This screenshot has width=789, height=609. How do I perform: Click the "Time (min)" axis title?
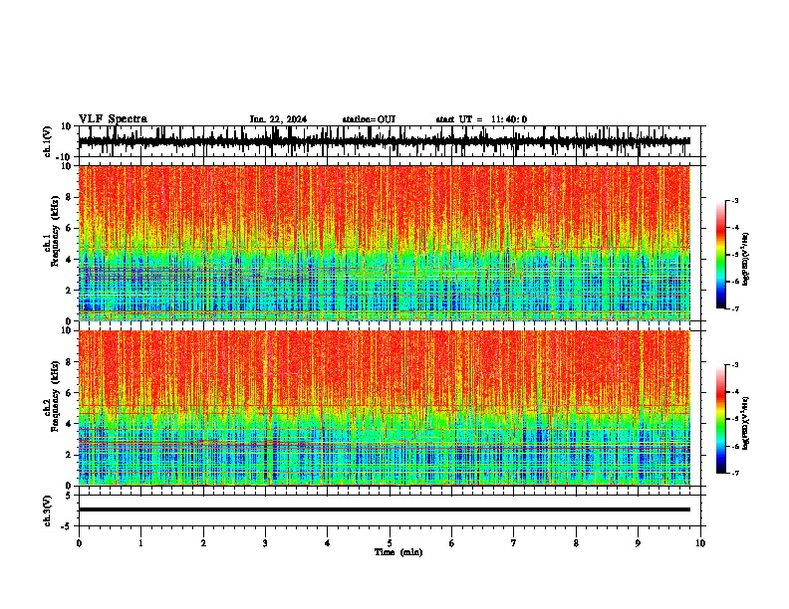(x=398, y=552)
